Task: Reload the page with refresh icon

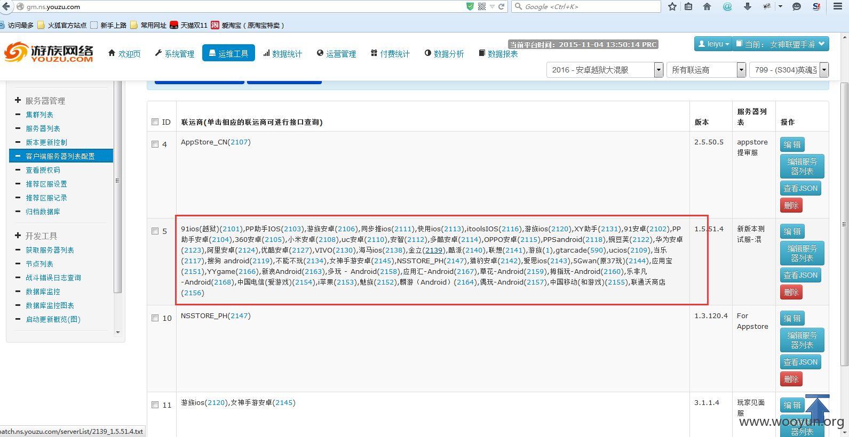Action: coord(501,6)
